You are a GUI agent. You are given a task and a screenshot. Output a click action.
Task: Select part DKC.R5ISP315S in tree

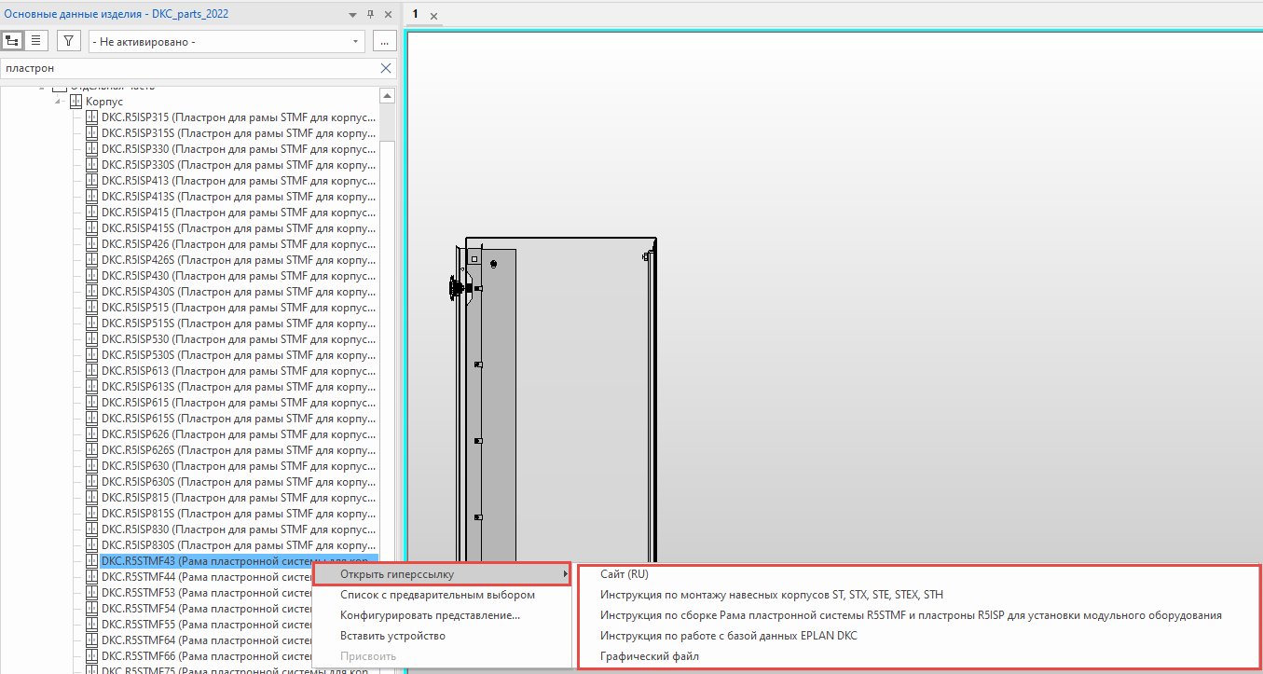click(x=239, y=133)
